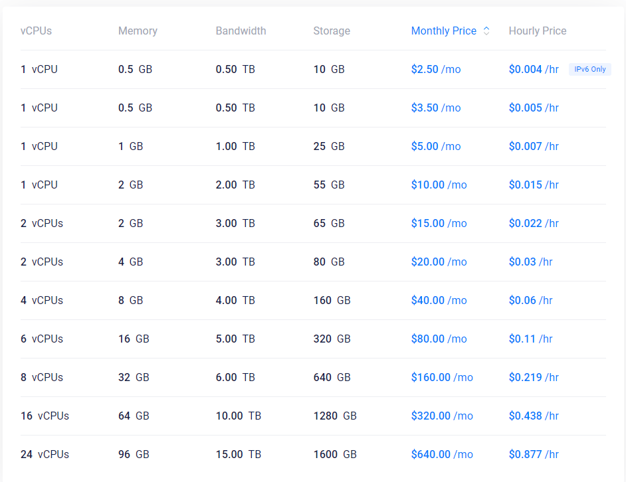Viewport: 626px width, 482px height.
Task: Choose the $160.00 /mo plan price
Action: point(442,378)
